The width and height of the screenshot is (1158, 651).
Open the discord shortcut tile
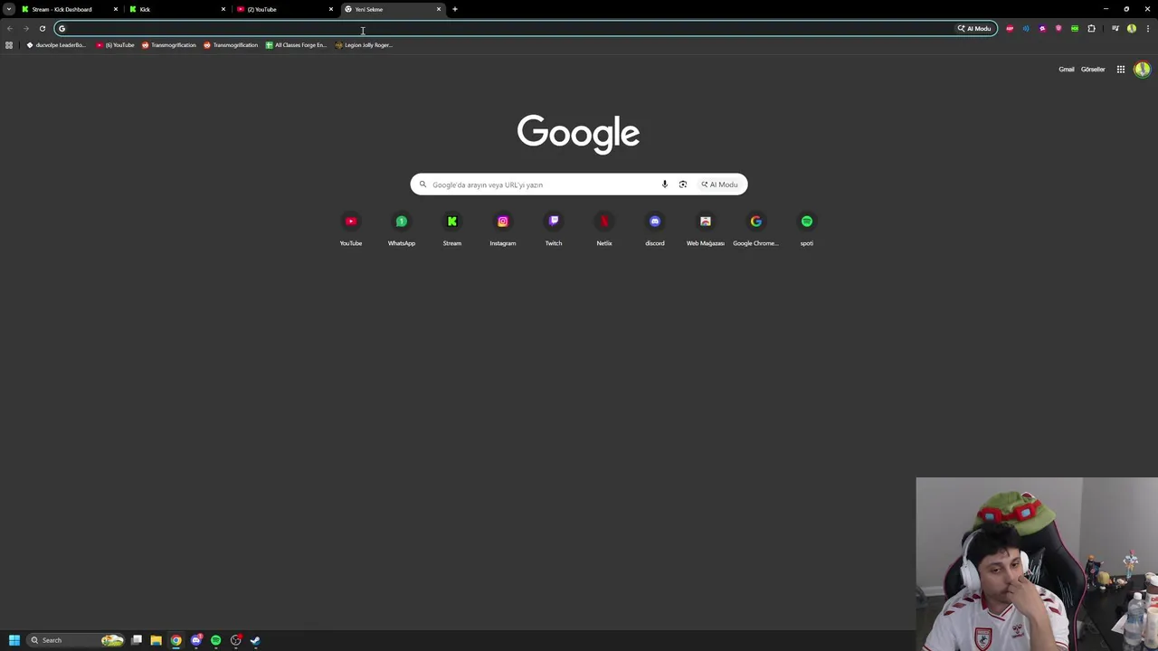tap(655, 230)
